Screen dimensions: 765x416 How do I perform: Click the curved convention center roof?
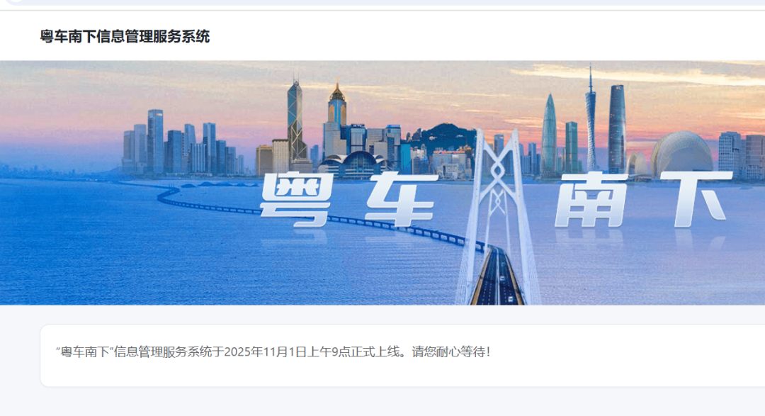pos(352,163)
